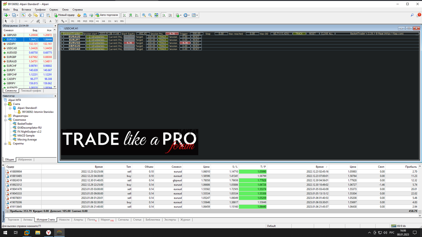Open the Profiles toolbar icon
Image resolution: width=422 pixels, height=237 pixels.
point(14,15)
